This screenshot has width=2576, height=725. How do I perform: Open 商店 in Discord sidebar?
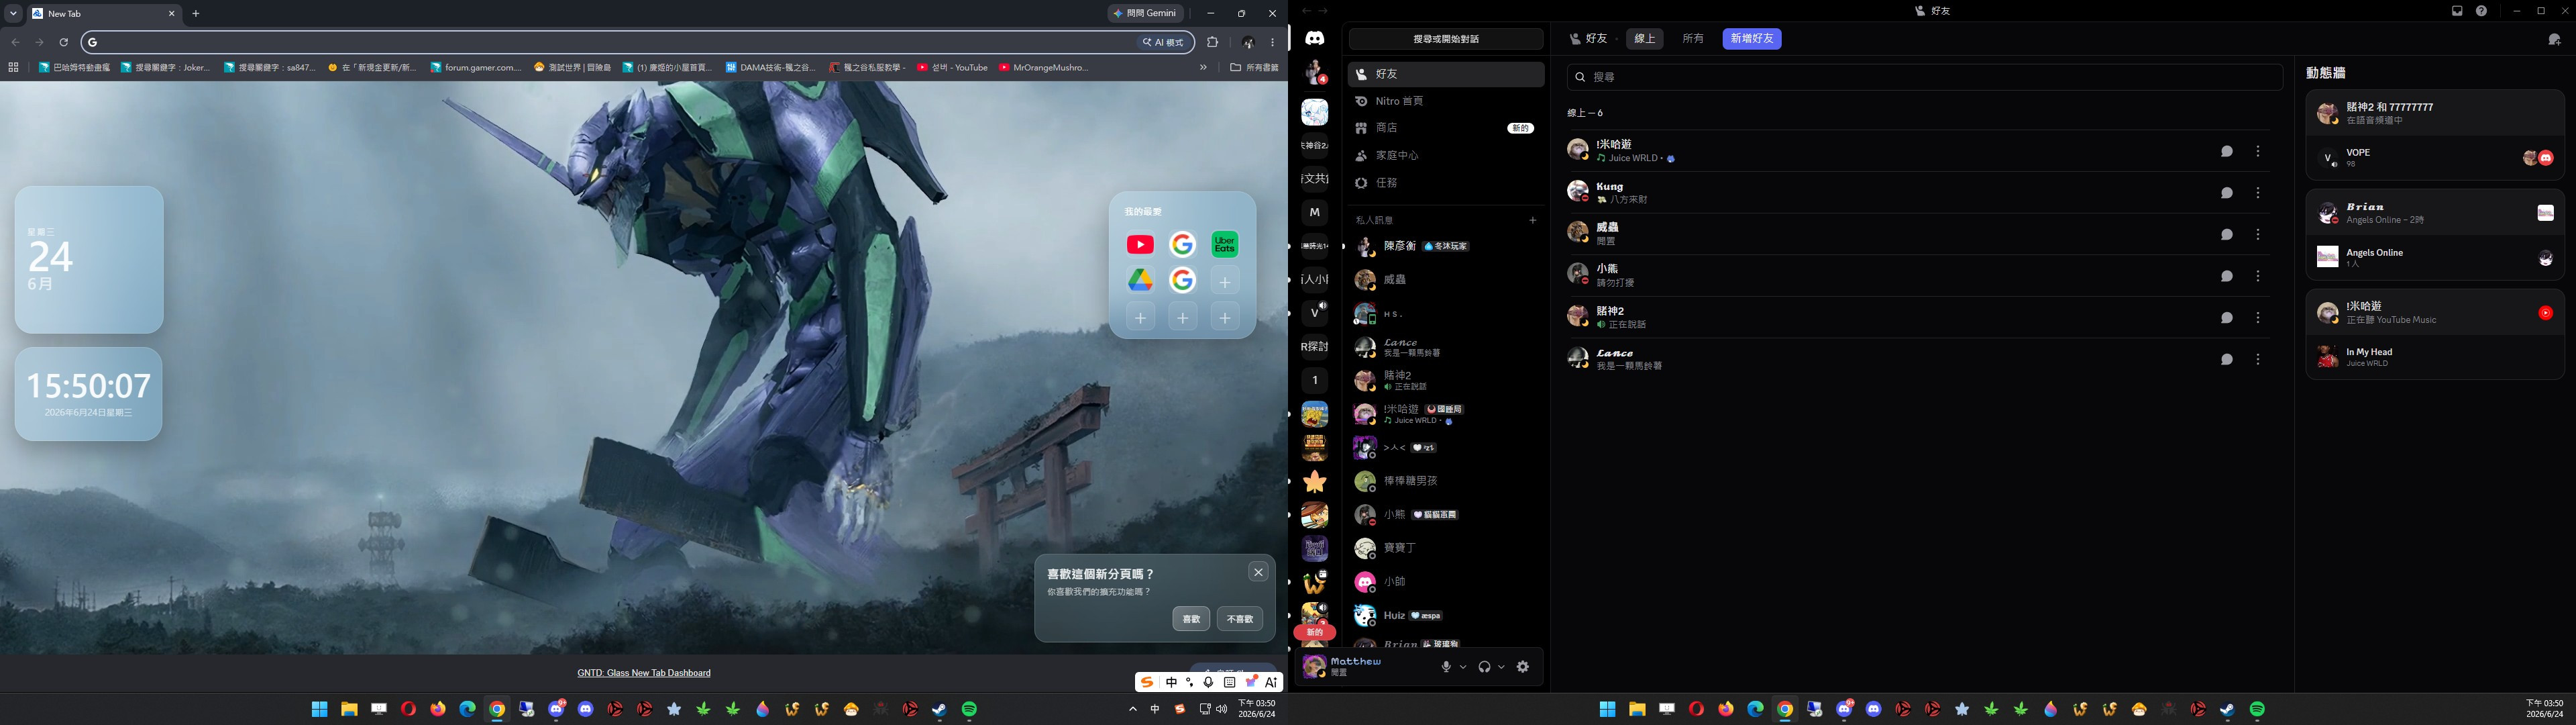pos(1446,128)
